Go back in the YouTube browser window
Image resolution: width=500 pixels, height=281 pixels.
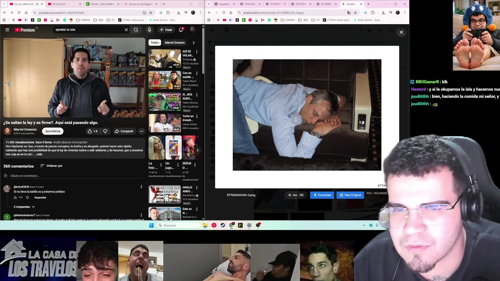point(4,12)
